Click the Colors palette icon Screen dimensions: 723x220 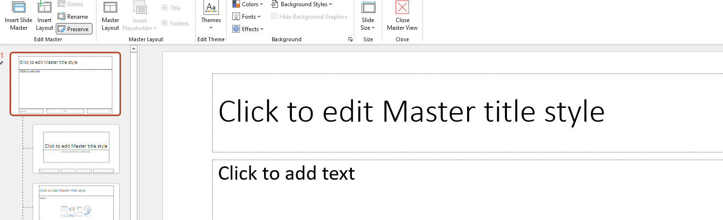236,4
